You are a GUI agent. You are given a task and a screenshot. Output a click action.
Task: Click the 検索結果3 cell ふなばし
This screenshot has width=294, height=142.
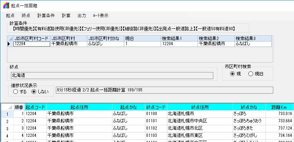click(x=253, y=44)
